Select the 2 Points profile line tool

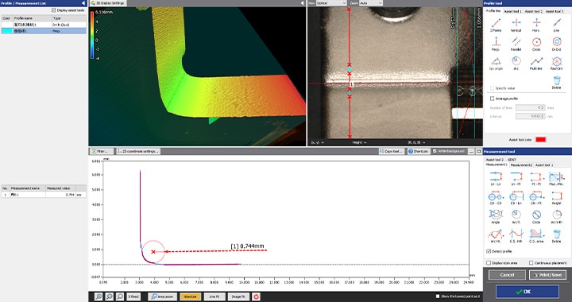(x=496, y=25)
